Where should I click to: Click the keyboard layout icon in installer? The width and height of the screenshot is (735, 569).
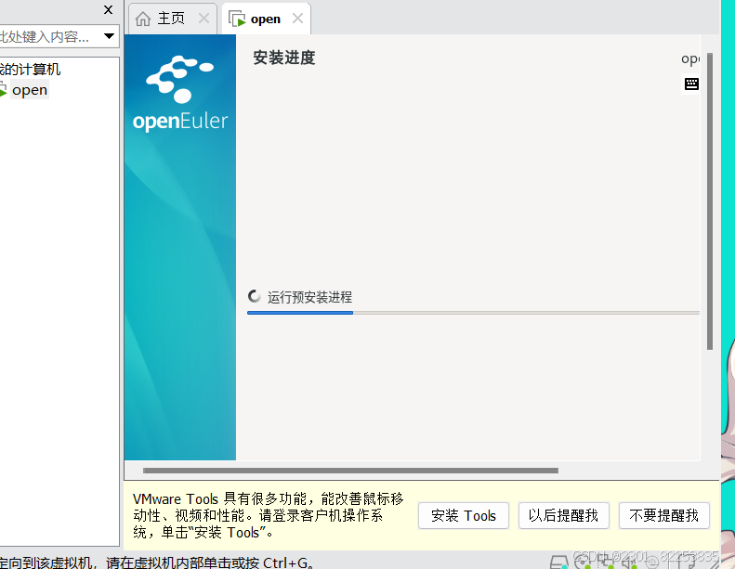pos(691,84)
